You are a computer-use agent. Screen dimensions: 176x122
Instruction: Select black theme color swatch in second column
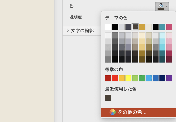(x=115, y=27)
